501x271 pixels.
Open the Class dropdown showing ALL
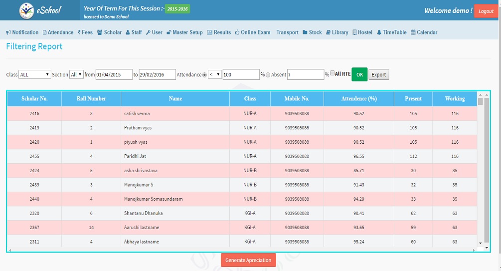pyautogui.click(x=34, y=74)
